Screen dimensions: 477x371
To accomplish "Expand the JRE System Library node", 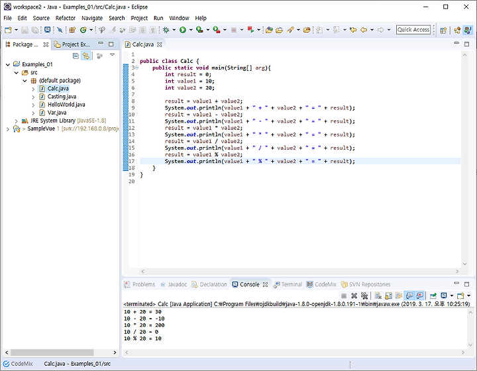I will [x=17, y=121].
